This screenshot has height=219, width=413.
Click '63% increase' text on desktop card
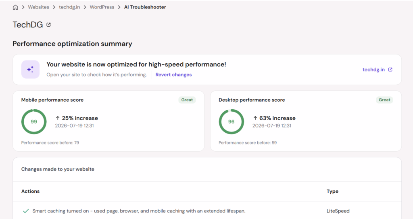[277, 118]
